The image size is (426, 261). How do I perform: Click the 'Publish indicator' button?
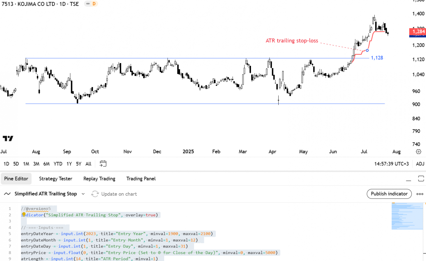pos(389,194)
